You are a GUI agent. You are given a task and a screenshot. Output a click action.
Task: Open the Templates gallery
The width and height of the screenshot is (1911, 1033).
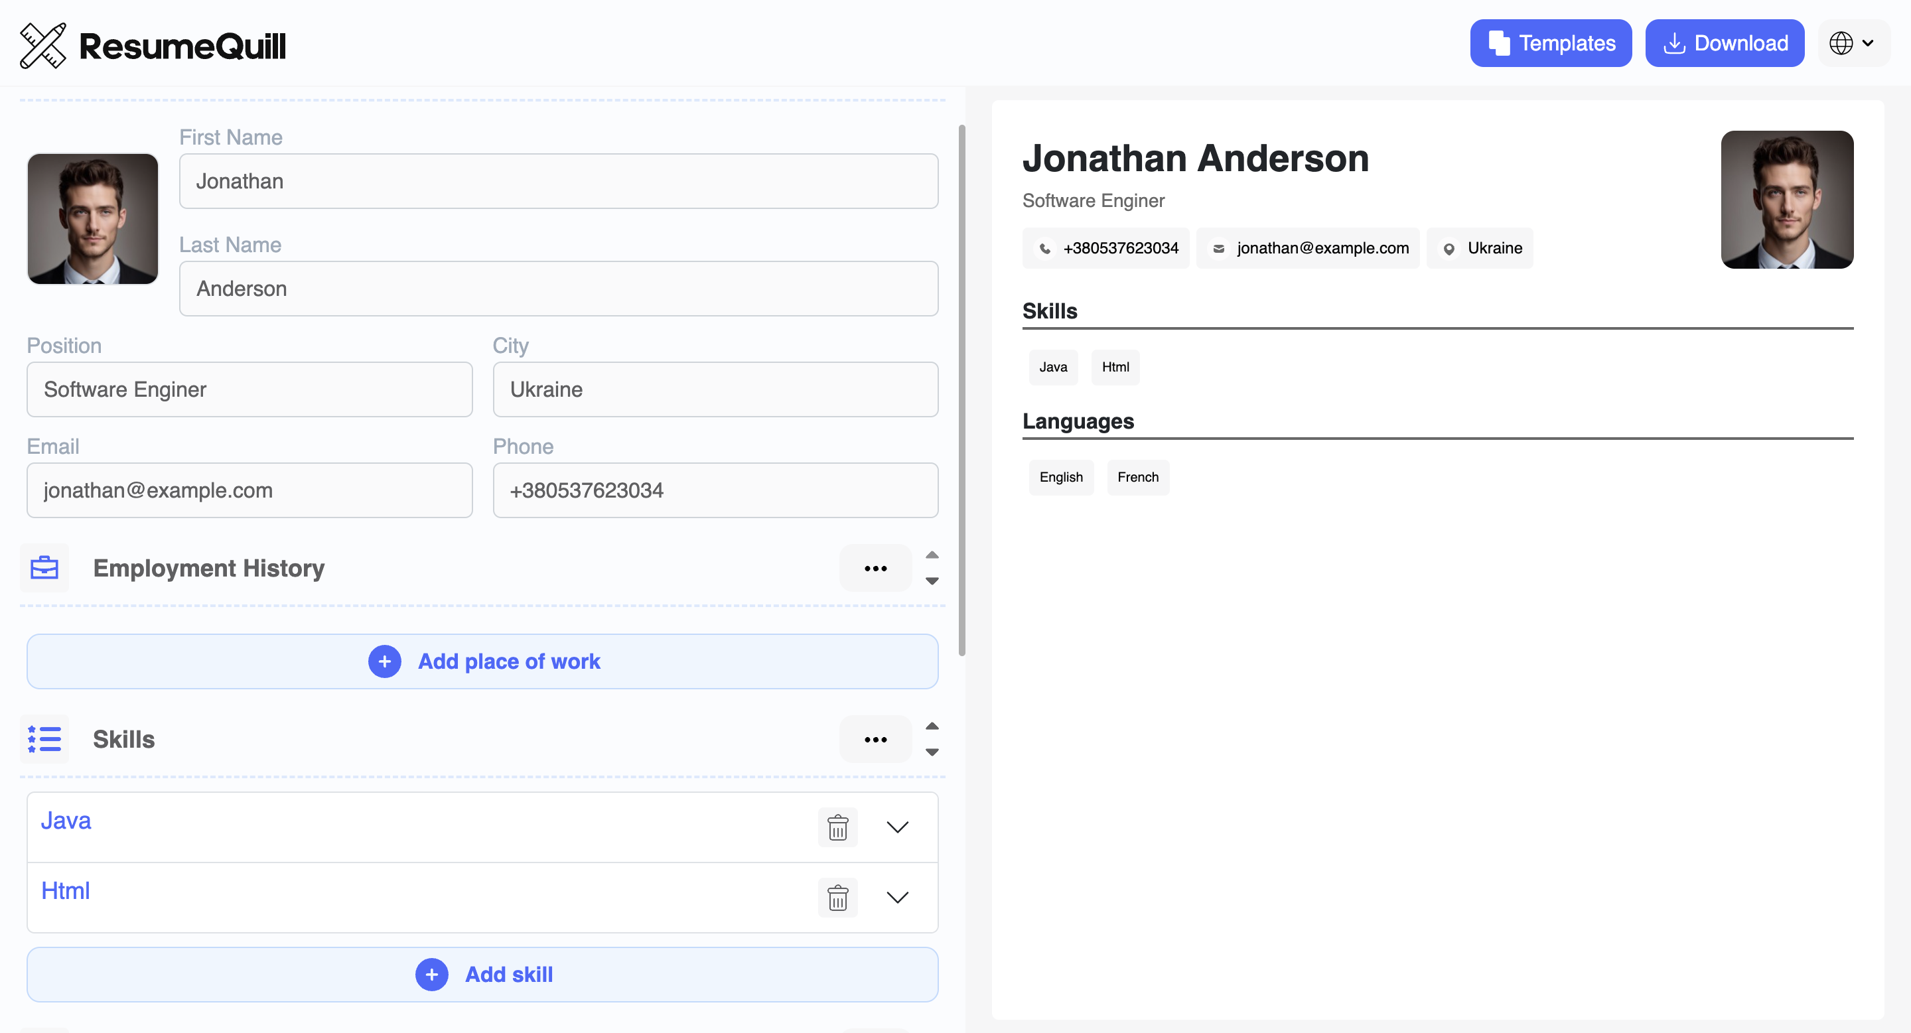(x=1551, y=43)
